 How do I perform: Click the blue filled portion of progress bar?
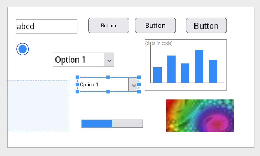(x=97, y=124)
